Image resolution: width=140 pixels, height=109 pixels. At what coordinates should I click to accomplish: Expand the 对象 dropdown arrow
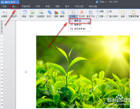coord(105,17)
